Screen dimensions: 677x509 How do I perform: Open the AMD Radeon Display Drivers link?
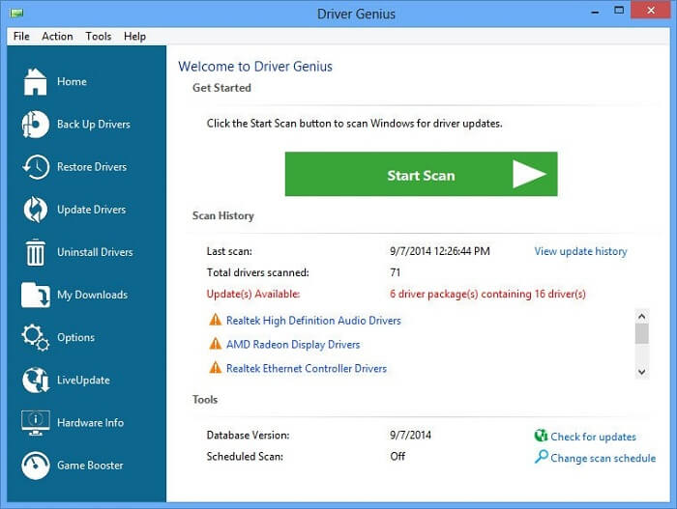click(293, 344)
